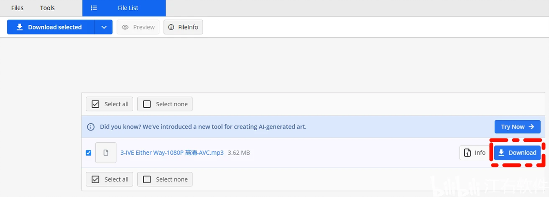This screenshot has height=197, width=549.
Task: Open the Tools menu
Action: [47, 8]
